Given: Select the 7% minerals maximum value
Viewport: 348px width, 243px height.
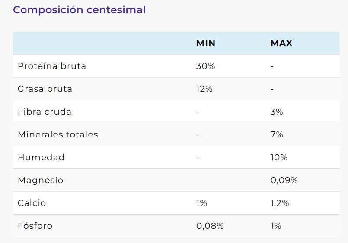Looking at the screenshot, I should click(x=277, y=134).
